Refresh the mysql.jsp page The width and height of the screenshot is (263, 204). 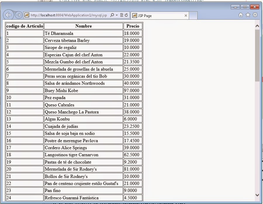pos(126,15)
